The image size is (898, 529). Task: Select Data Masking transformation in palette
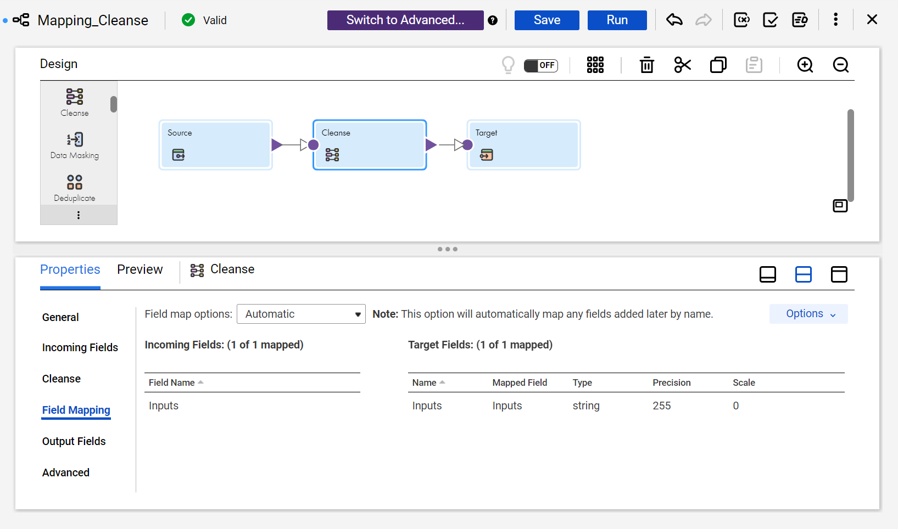[x=75, y=145]
